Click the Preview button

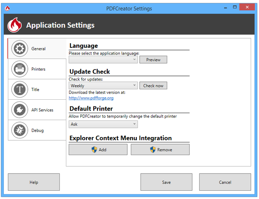153,59
